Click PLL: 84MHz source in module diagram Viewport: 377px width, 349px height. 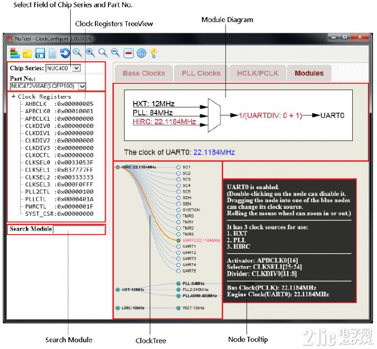point(152,113)
